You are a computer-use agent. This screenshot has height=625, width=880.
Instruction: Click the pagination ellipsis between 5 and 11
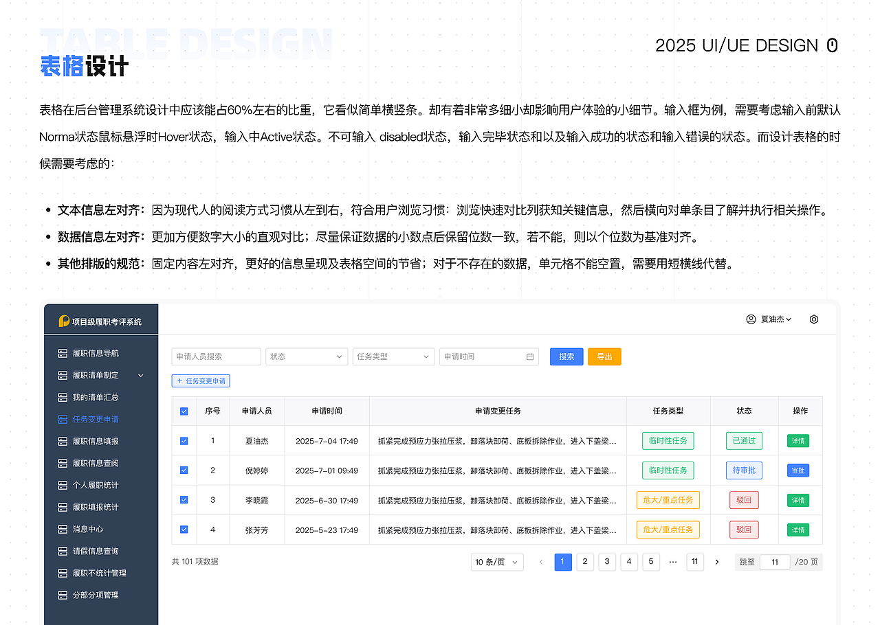[x=673, y=562]
